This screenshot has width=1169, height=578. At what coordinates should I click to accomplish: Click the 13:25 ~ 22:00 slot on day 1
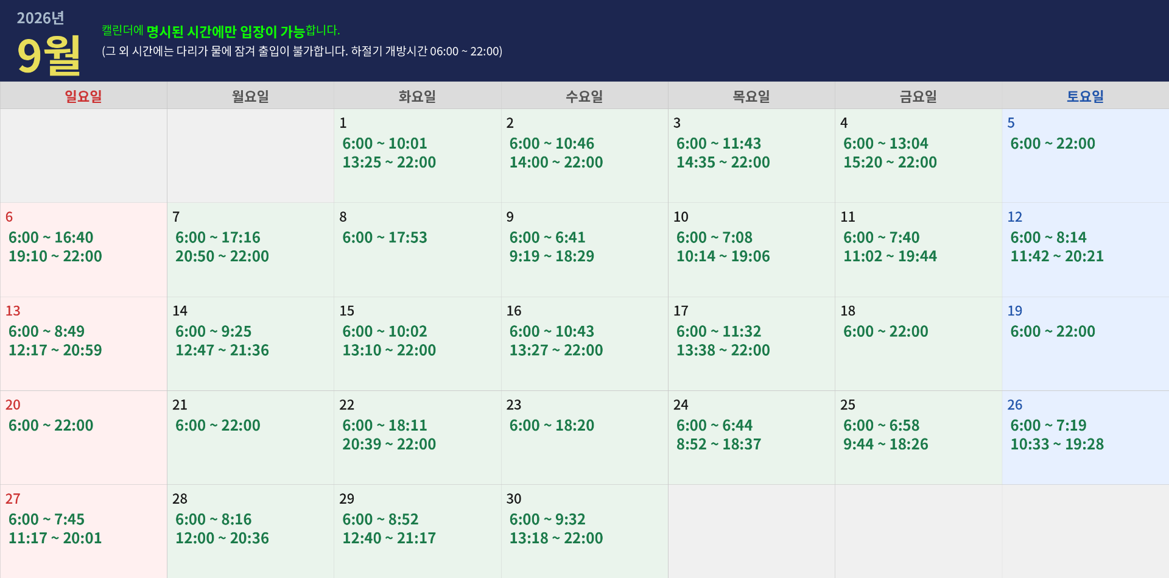click(x=389, y=163)
